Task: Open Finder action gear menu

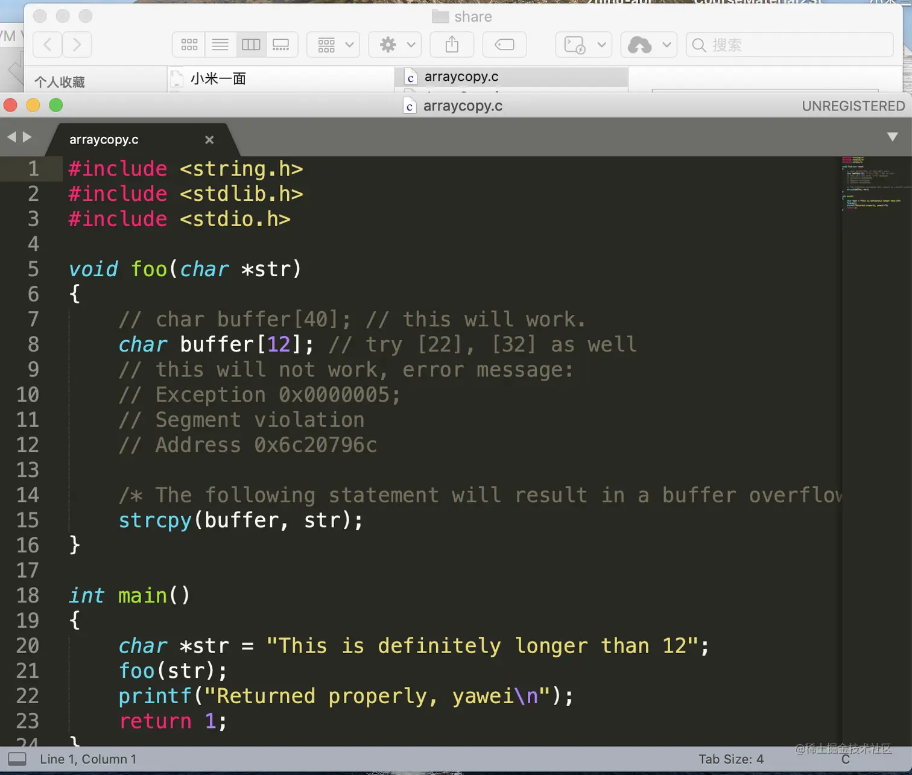Action: pos(395,45)
